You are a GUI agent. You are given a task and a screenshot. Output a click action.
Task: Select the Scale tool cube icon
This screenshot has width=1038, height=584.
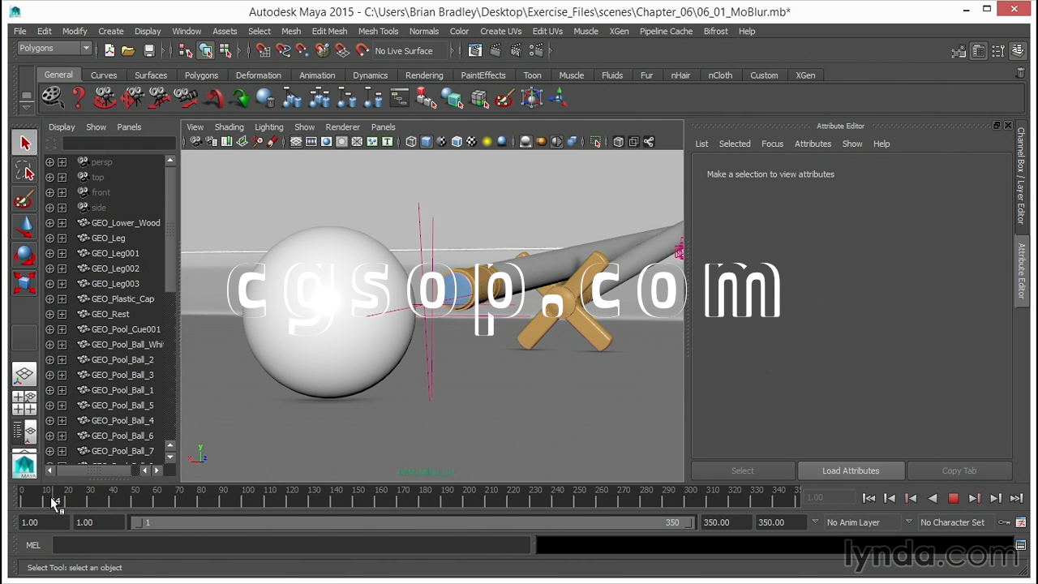coord(24,283)
